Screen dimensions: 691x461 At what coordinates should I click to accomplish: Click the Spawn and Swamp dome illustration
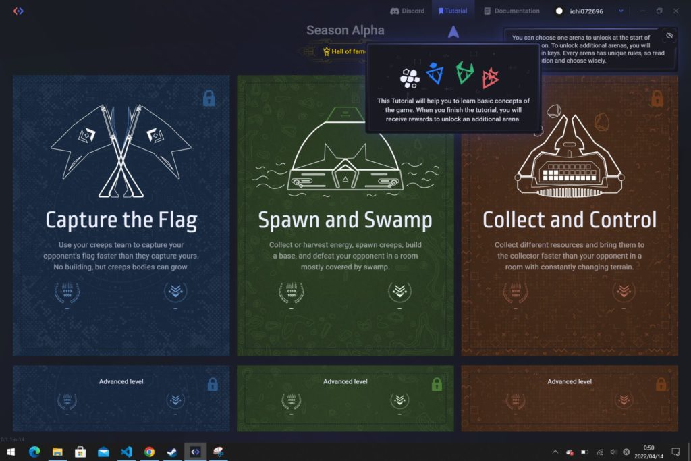[345, 151]
